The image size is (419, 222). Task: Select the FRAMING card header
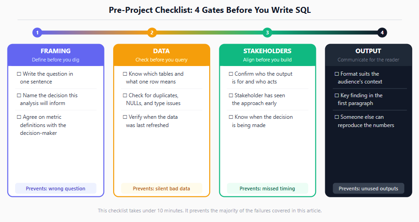point(56,55)
